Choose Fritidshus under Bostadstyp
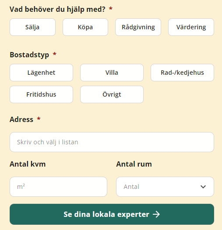 (41, 94)
